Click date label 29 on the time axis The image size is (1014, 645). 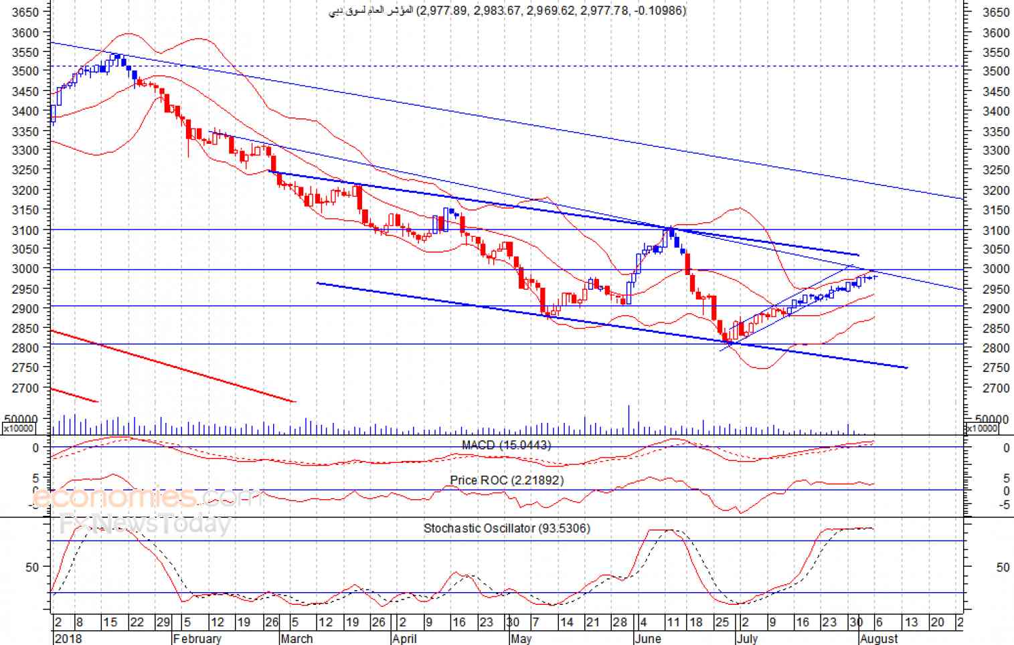[x=163, y=622]
